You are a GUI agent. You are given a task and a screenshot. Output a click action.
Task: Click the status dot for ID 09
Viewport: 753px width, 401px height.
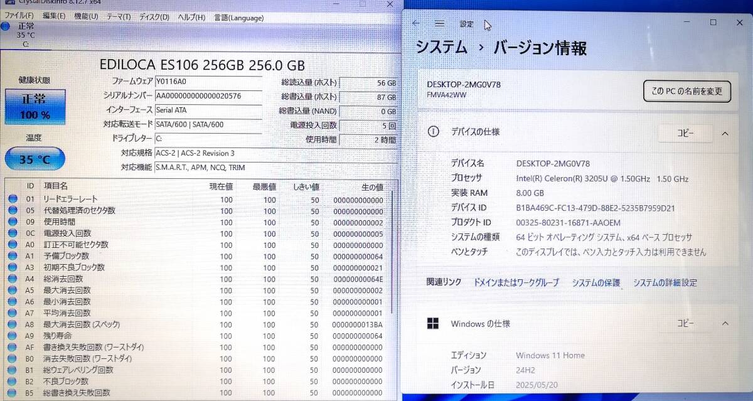pos(13,222)
